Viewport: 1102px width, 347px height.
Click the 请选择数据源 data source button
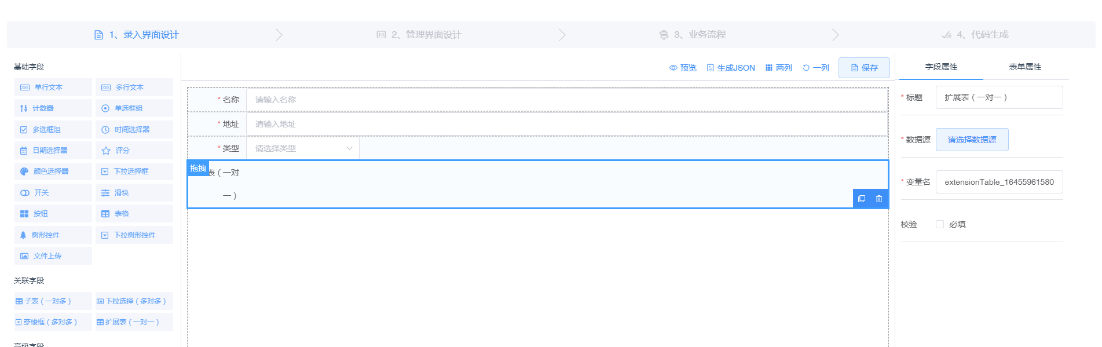972,140
